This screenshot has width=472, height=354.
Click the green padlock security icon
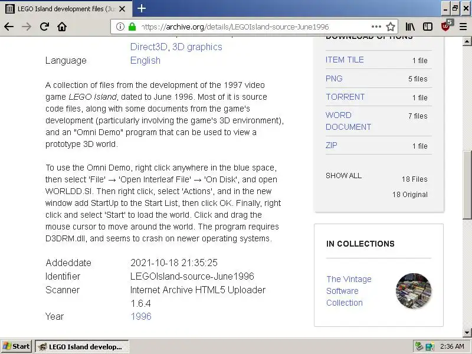tap(132, 27)
